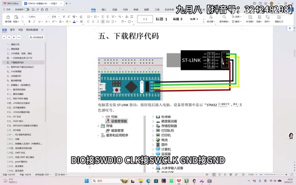Click the STM32 board wiring diagram image
The height and width of the screenshot is (185, 296).
coord(131,79)
